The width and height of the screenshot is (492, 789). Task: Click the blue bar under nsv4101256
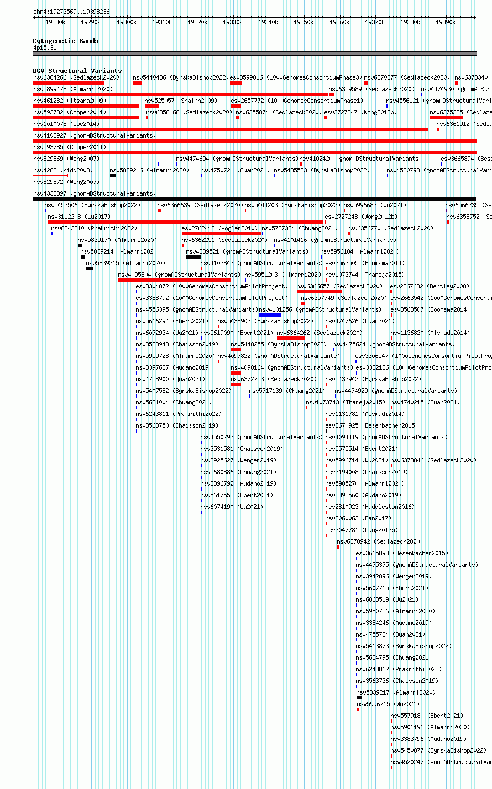click(x=270, y=315)
